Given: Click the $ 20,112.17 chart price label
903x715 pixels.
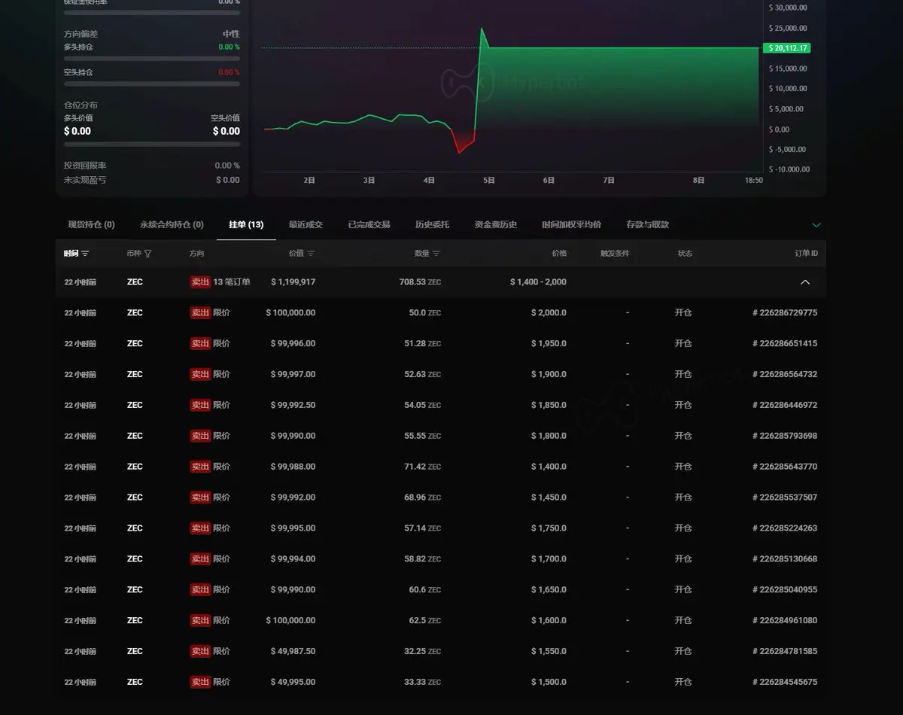Looking at the screenshot, I should (786, 48).
